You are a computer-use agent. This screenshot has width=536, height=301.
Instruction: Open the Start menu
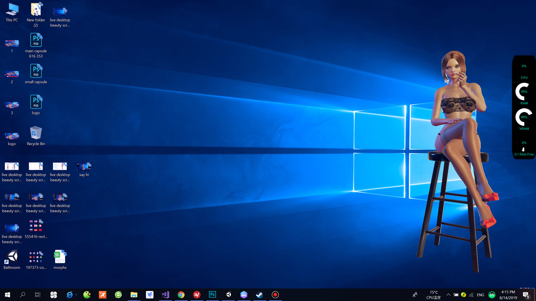point(8,295)
